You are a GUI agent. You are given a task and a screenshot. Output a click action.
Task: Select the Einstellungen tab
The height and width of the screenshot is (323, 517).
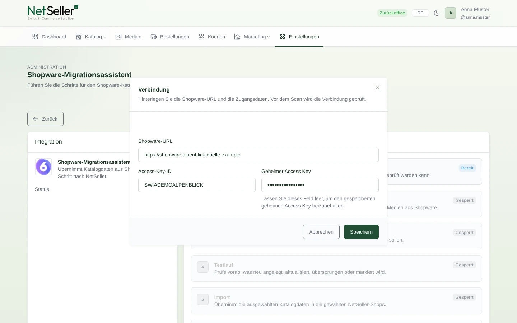299,37
